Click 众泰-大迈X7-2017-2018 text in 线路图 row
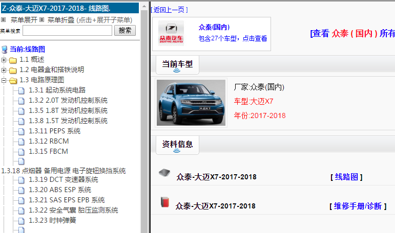 point(216,177)
